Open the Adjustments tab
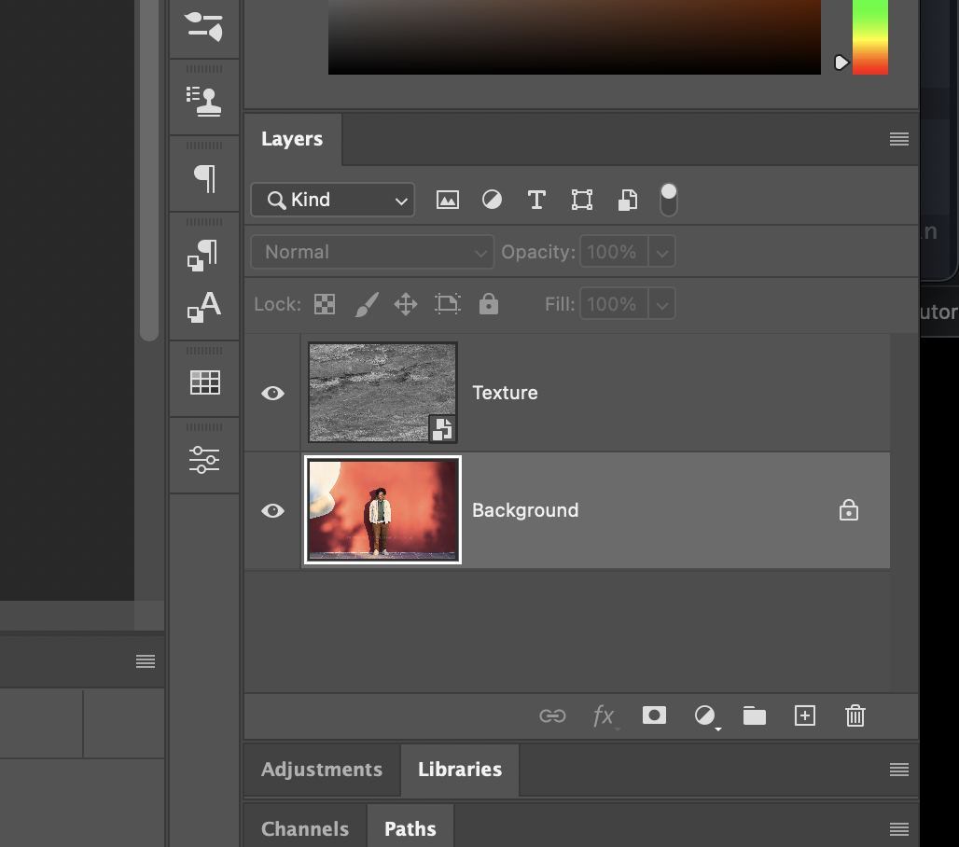Viewport: 959px width, 847px height. [321, 770]
